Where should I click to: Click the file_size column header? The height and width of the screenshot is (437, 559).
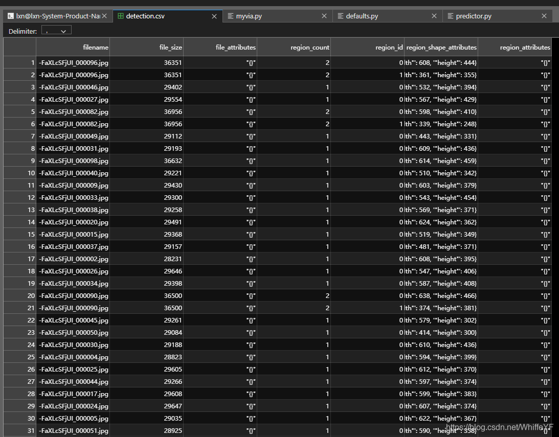146,48
